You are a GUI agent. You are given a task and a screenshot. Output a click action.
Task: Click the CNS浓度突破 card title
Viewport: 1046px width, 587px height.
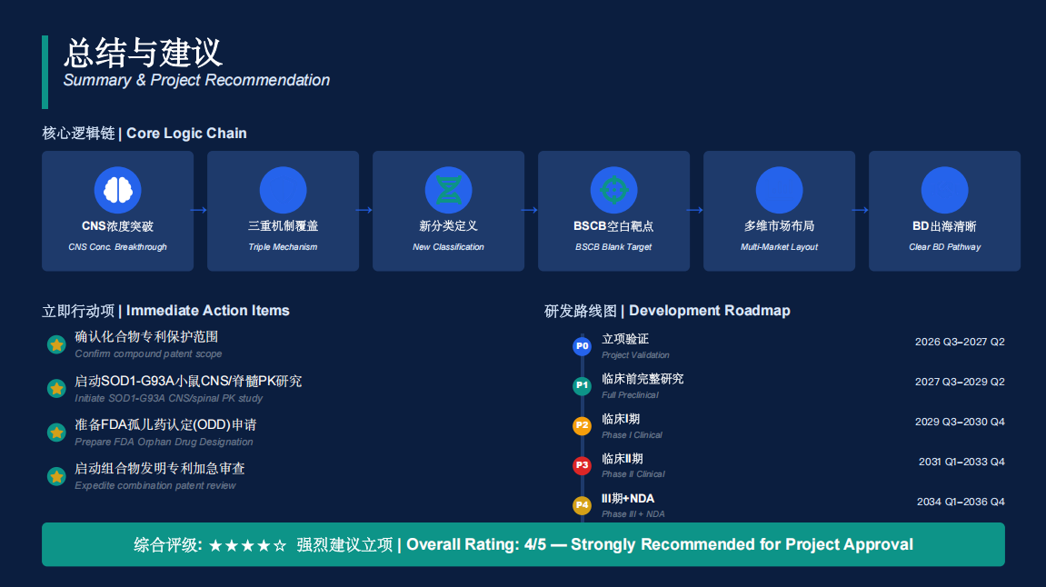117,226
